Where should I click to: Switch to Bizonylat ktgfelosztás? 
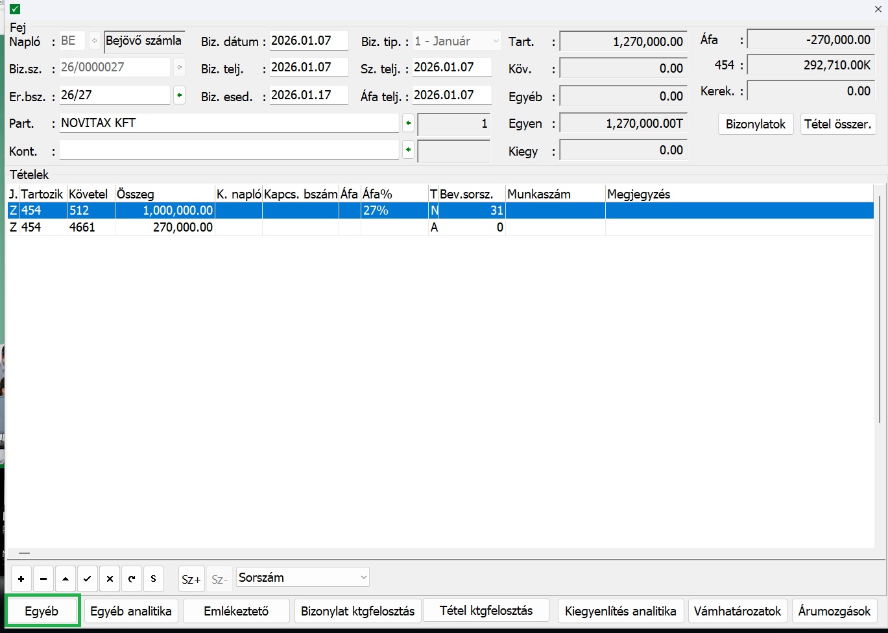[357, 611]
